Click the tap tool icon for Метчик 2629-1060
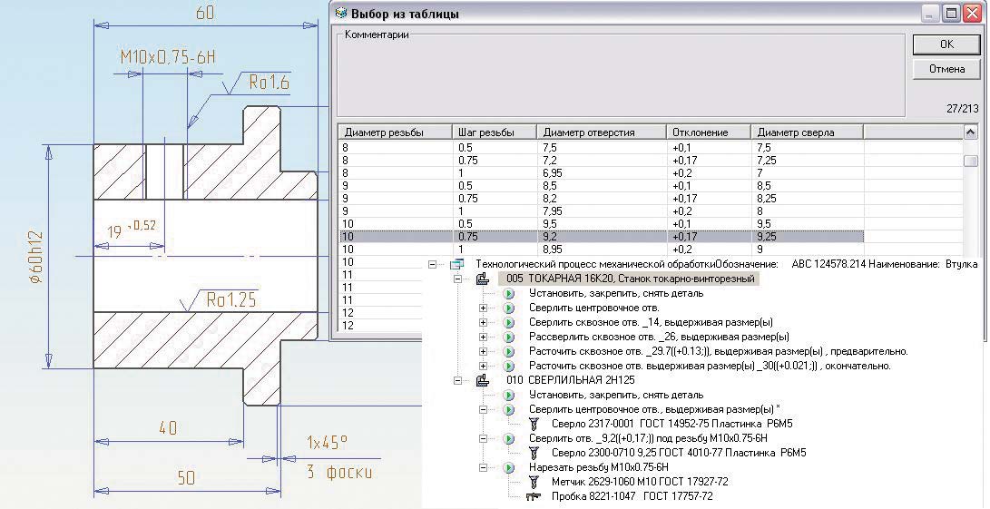The height and width of the screenshot is (509, 990). coord(534,482)
